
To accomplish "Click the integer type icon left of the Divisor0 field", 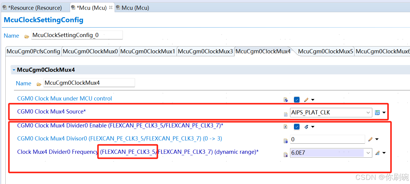I will [286, 141].
